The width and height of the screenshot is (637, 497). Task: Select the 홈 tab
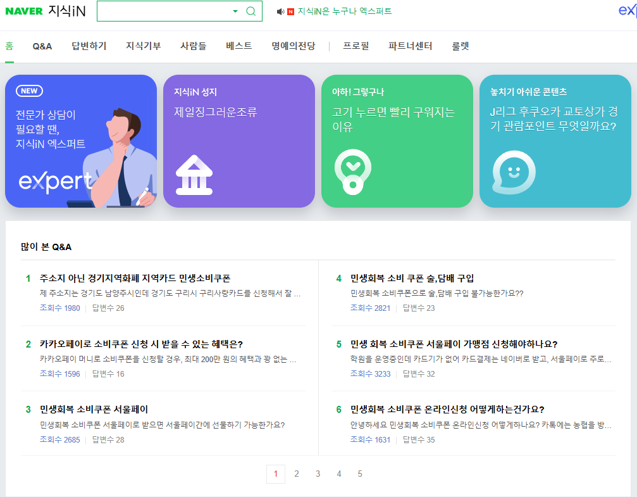coord(9,46)
